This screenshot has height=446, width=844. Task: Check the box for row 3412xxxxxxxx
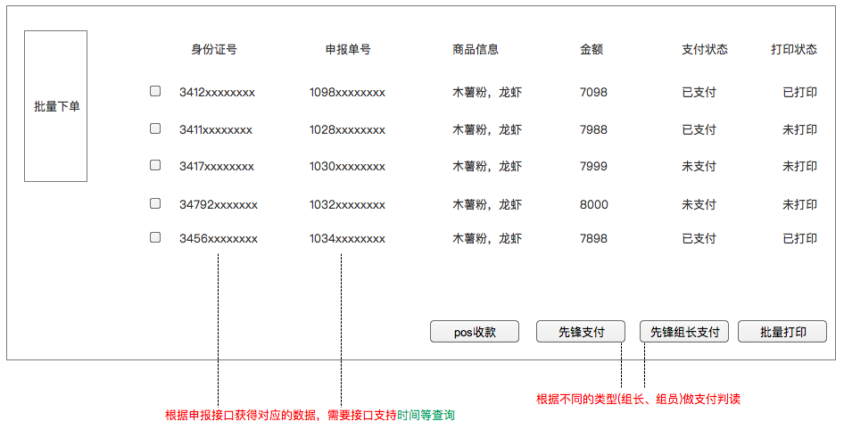click(x=155, y=91)
